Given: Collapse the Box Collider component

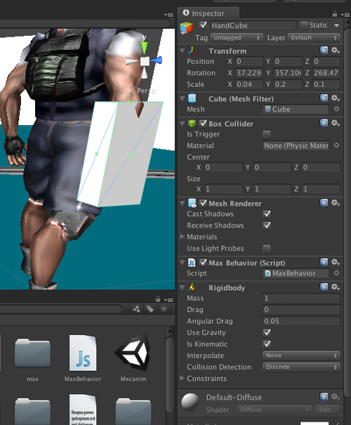Looking at the screenshot, I should [x=183, y=124].
